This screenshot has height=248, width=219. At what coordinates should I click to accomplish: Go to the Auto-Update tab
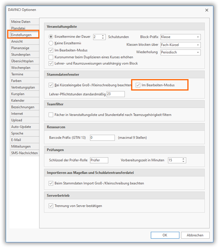click(24, 127)
